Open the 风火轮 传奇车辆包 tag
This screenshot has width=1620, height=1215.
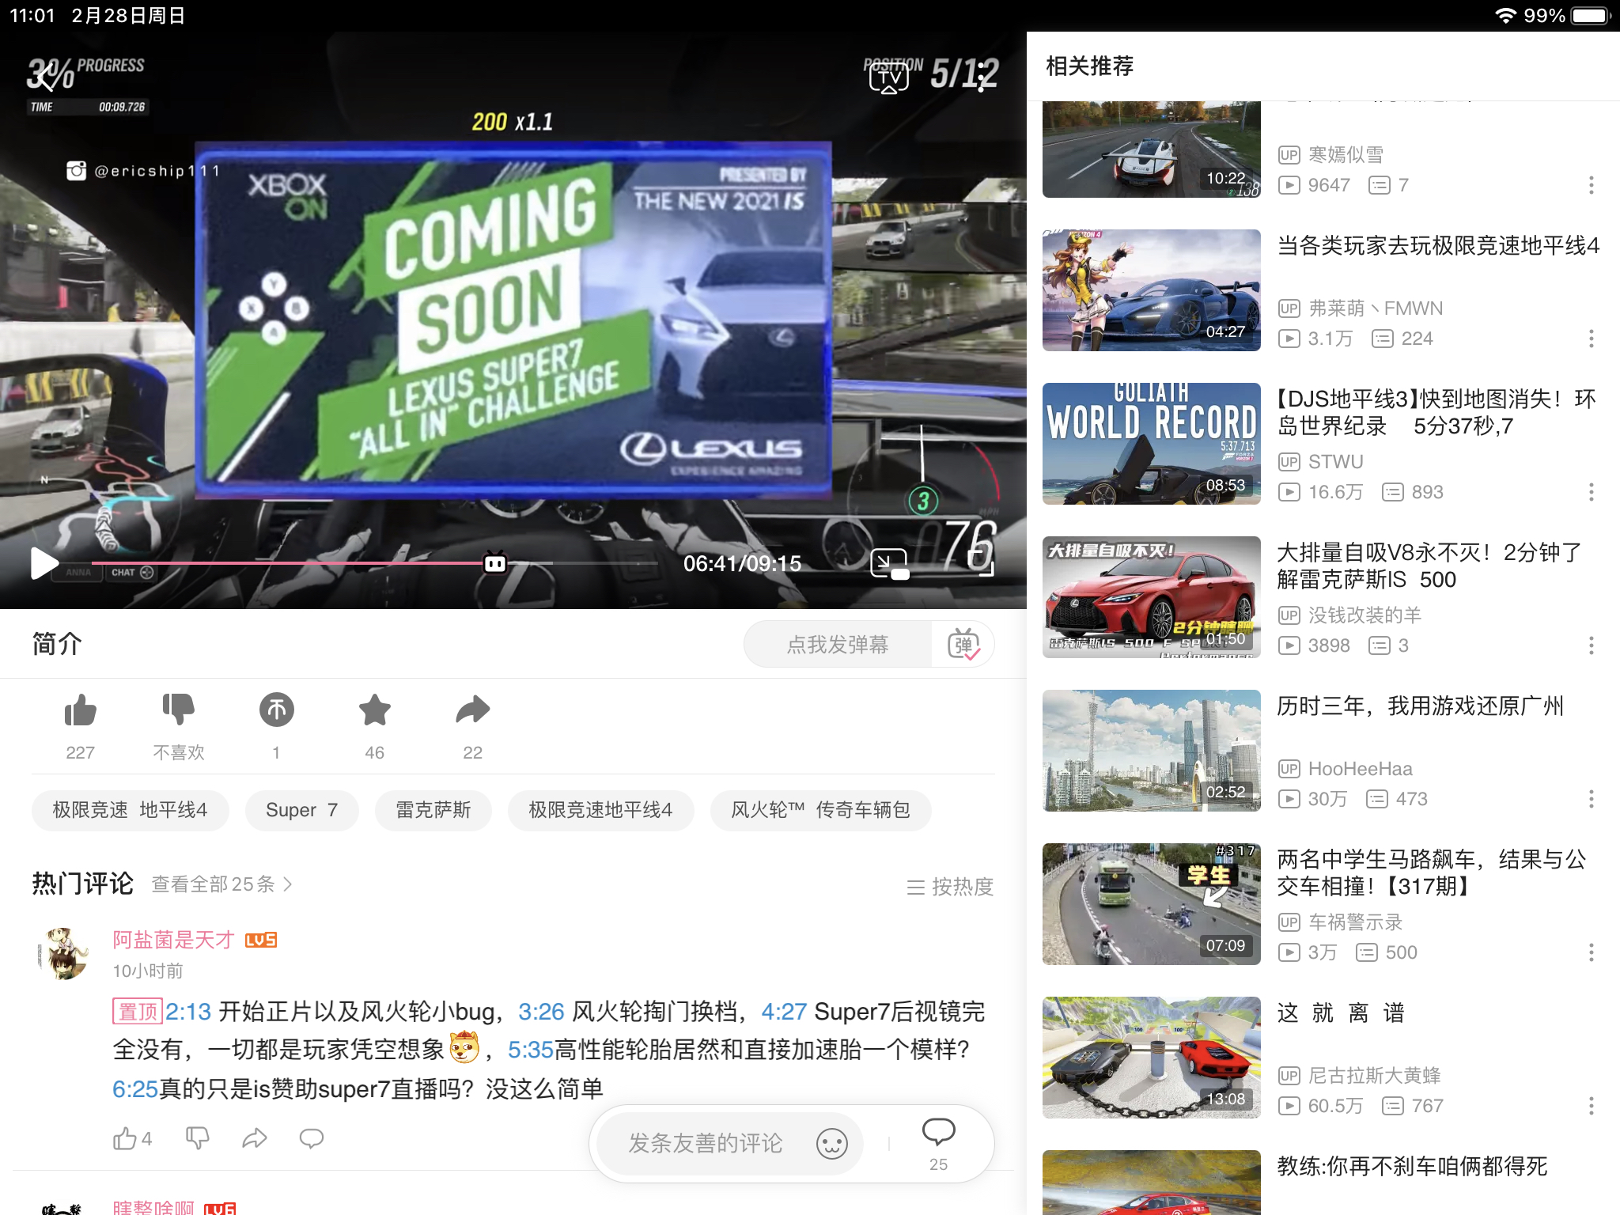tap(820, 810)
